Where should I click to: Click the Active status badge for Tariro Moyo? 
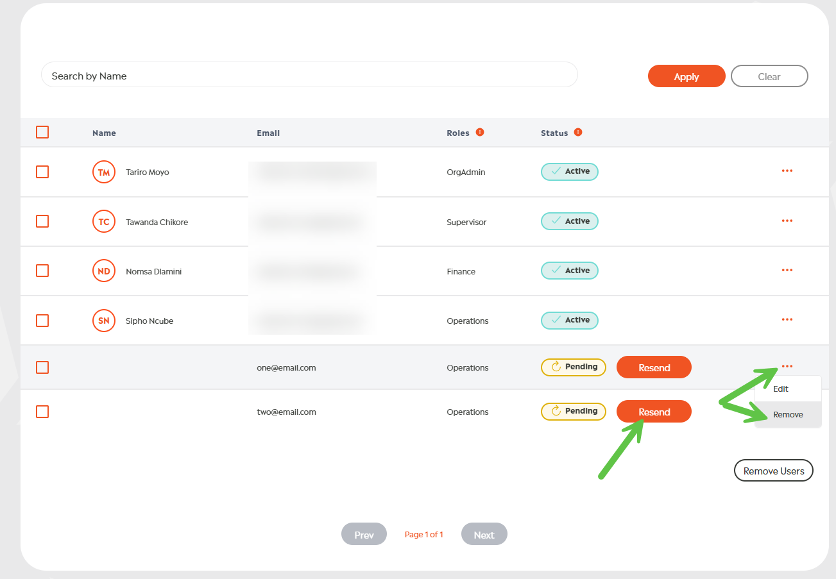click(570, 172)
